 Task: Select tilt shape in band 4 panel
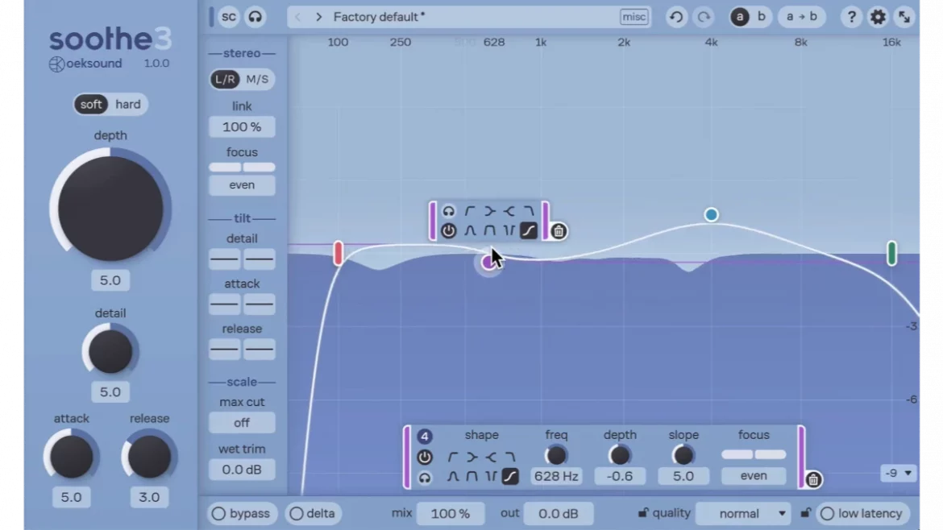[x=510, y=477]
